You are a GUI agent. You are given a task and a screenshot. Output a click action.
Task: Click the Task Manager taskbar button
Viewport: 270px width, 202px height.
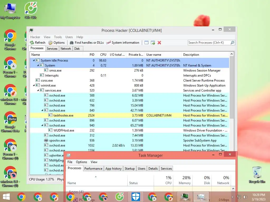[201, 197]
